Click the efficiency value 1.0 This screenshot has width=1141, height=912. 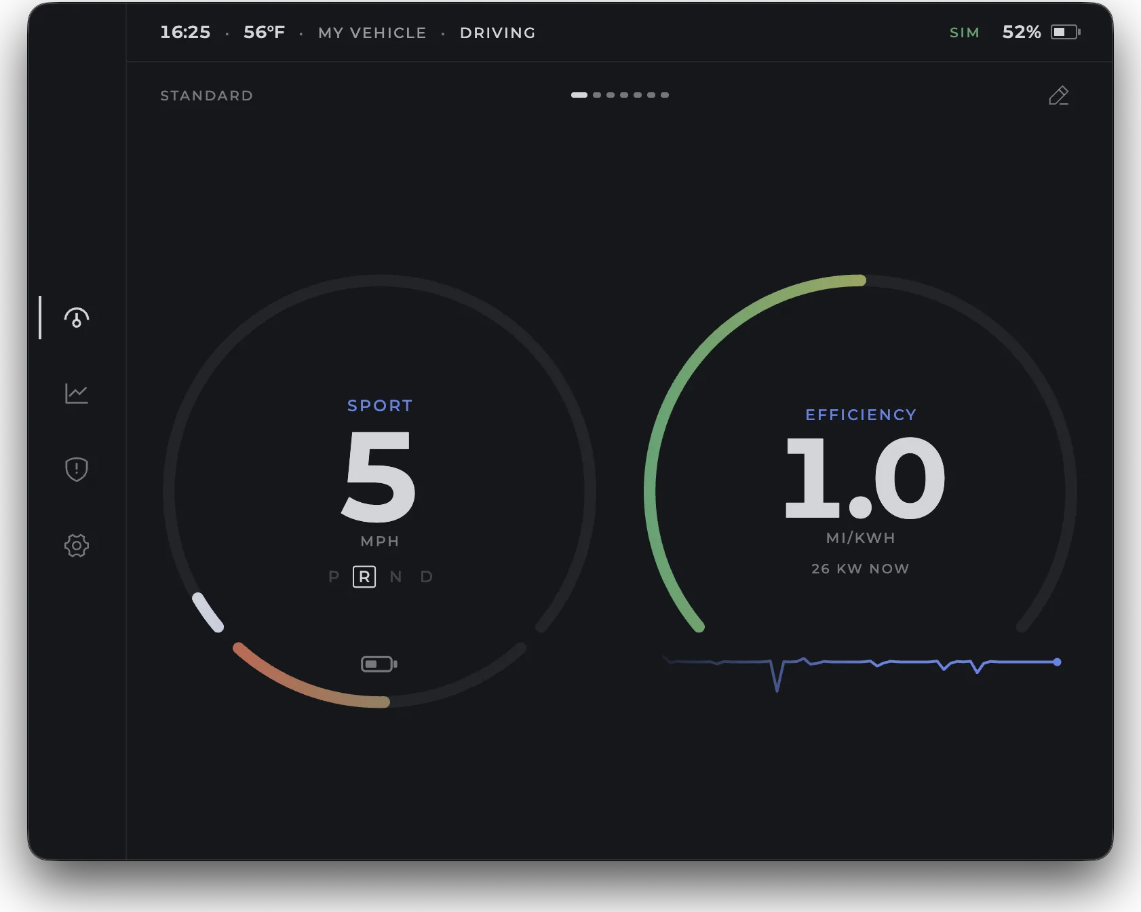tap(864, 478)
